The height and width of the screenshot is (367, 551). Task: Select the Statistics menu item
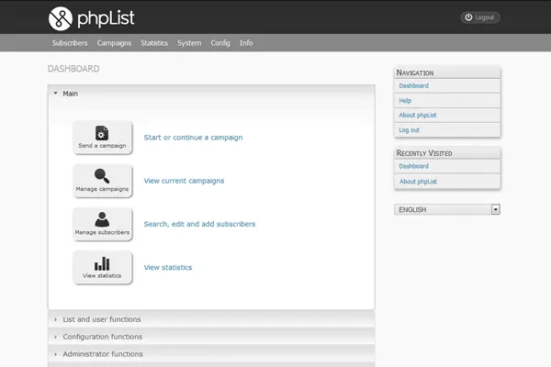(x=154, y=43)
